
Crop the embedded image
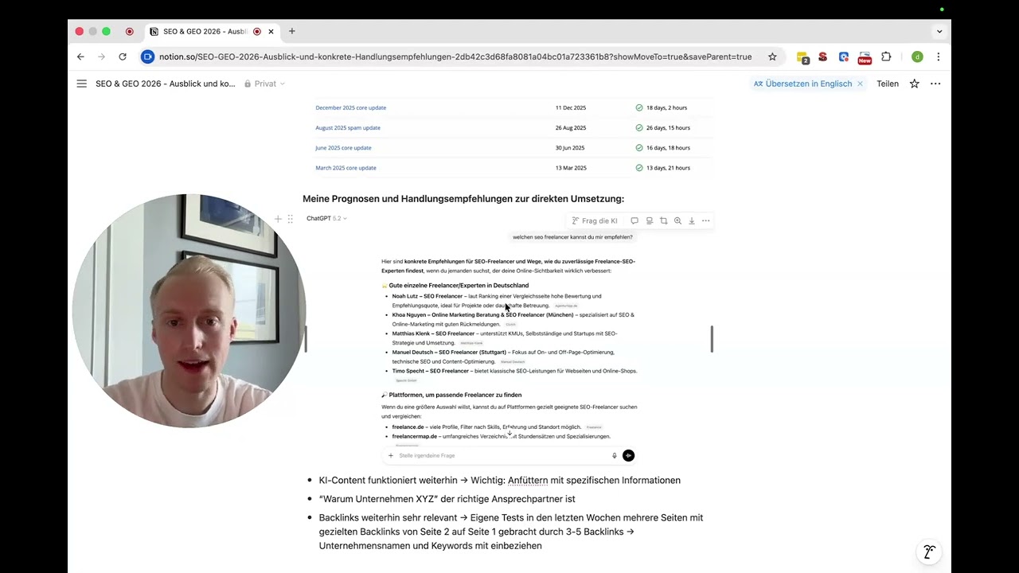[663, 220]
